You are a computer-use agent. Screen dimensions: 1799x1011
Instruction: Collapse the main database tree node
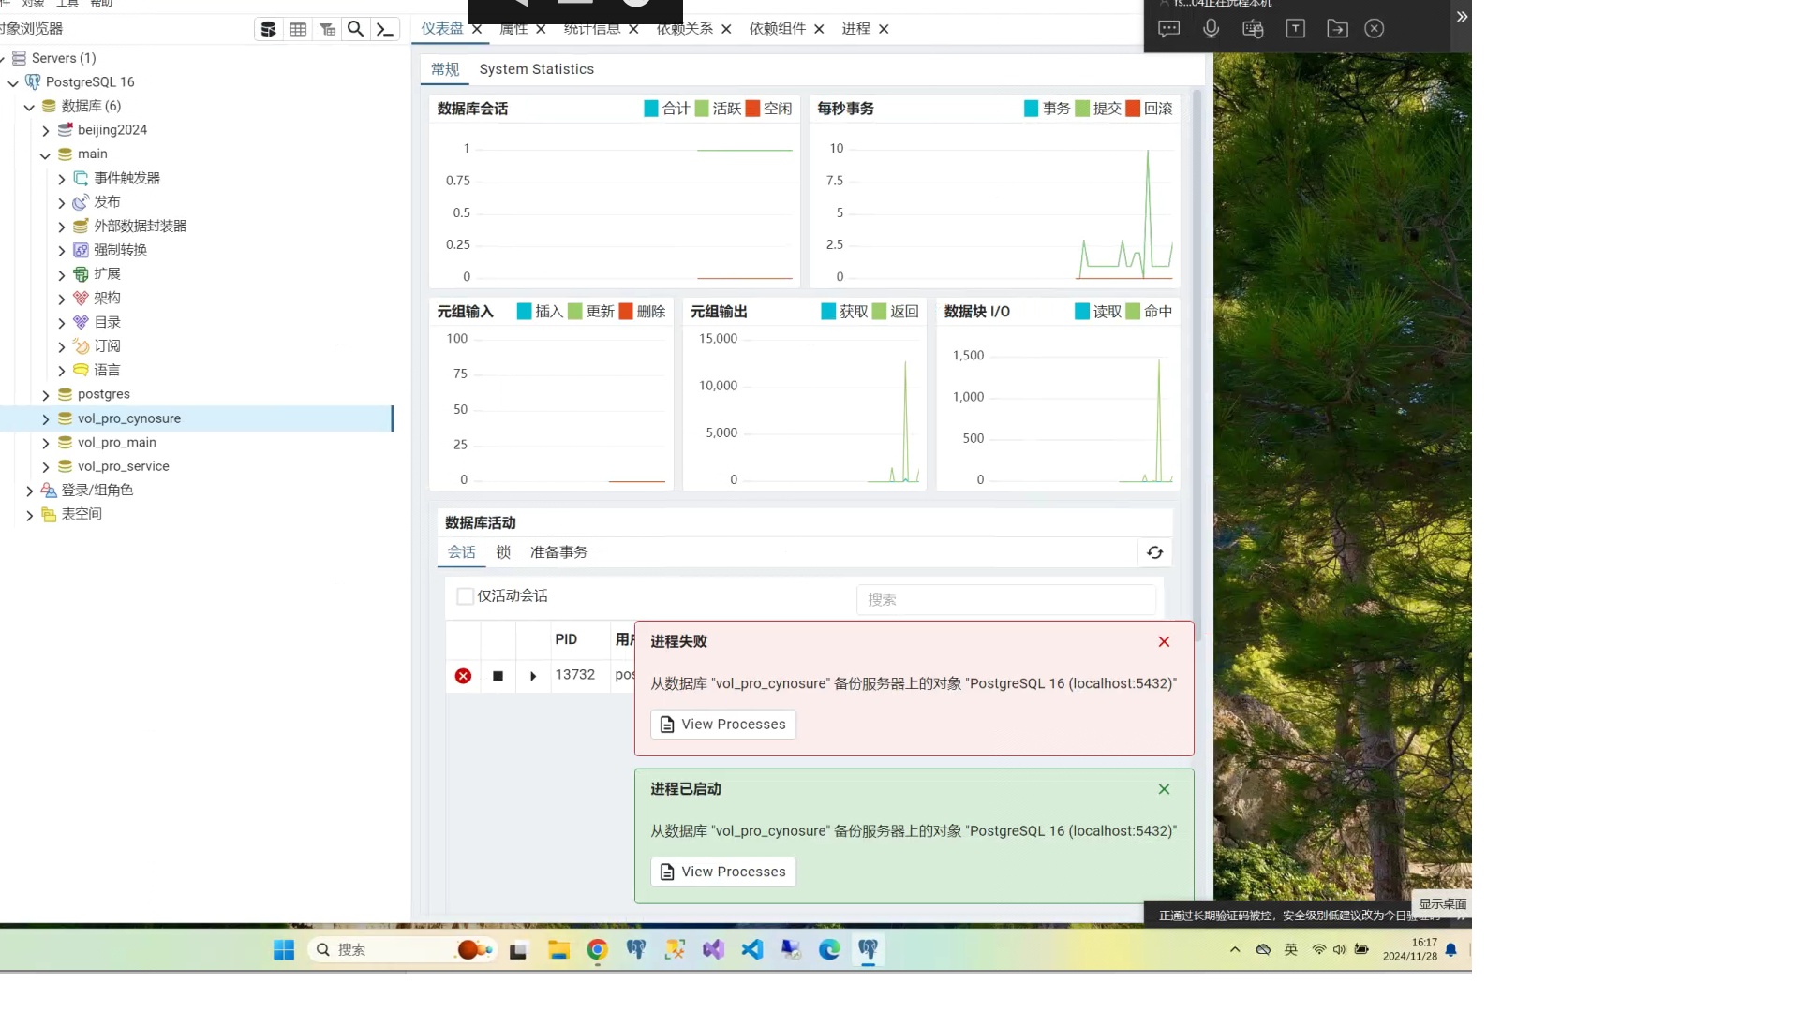pos(45,155)
